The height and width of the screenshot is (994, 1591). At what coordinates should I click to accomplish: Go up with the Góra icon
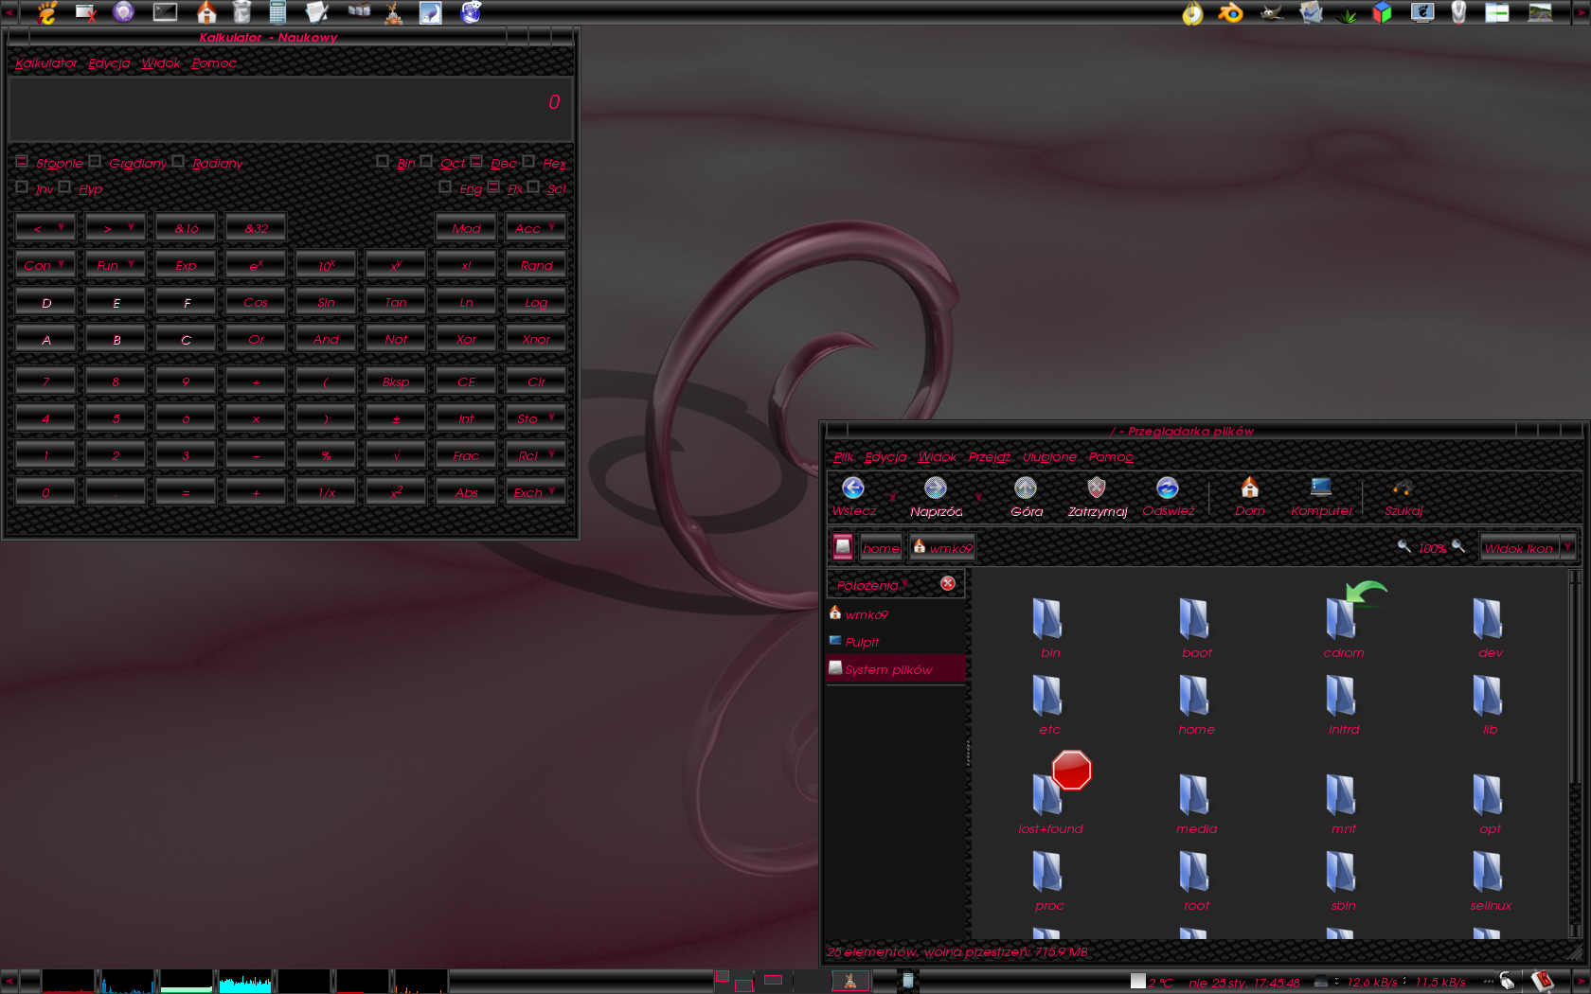tap(1026, 488)
